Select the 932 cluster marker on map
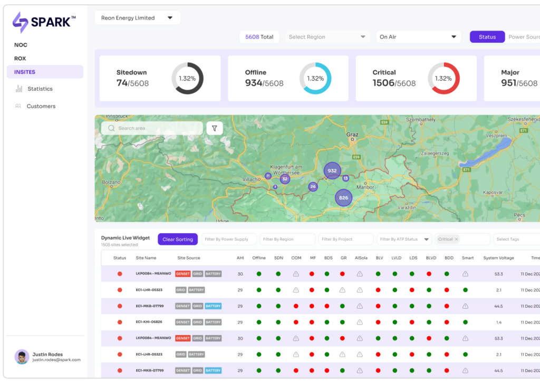This screenshot has height=390, width=540. click(332, 170)
